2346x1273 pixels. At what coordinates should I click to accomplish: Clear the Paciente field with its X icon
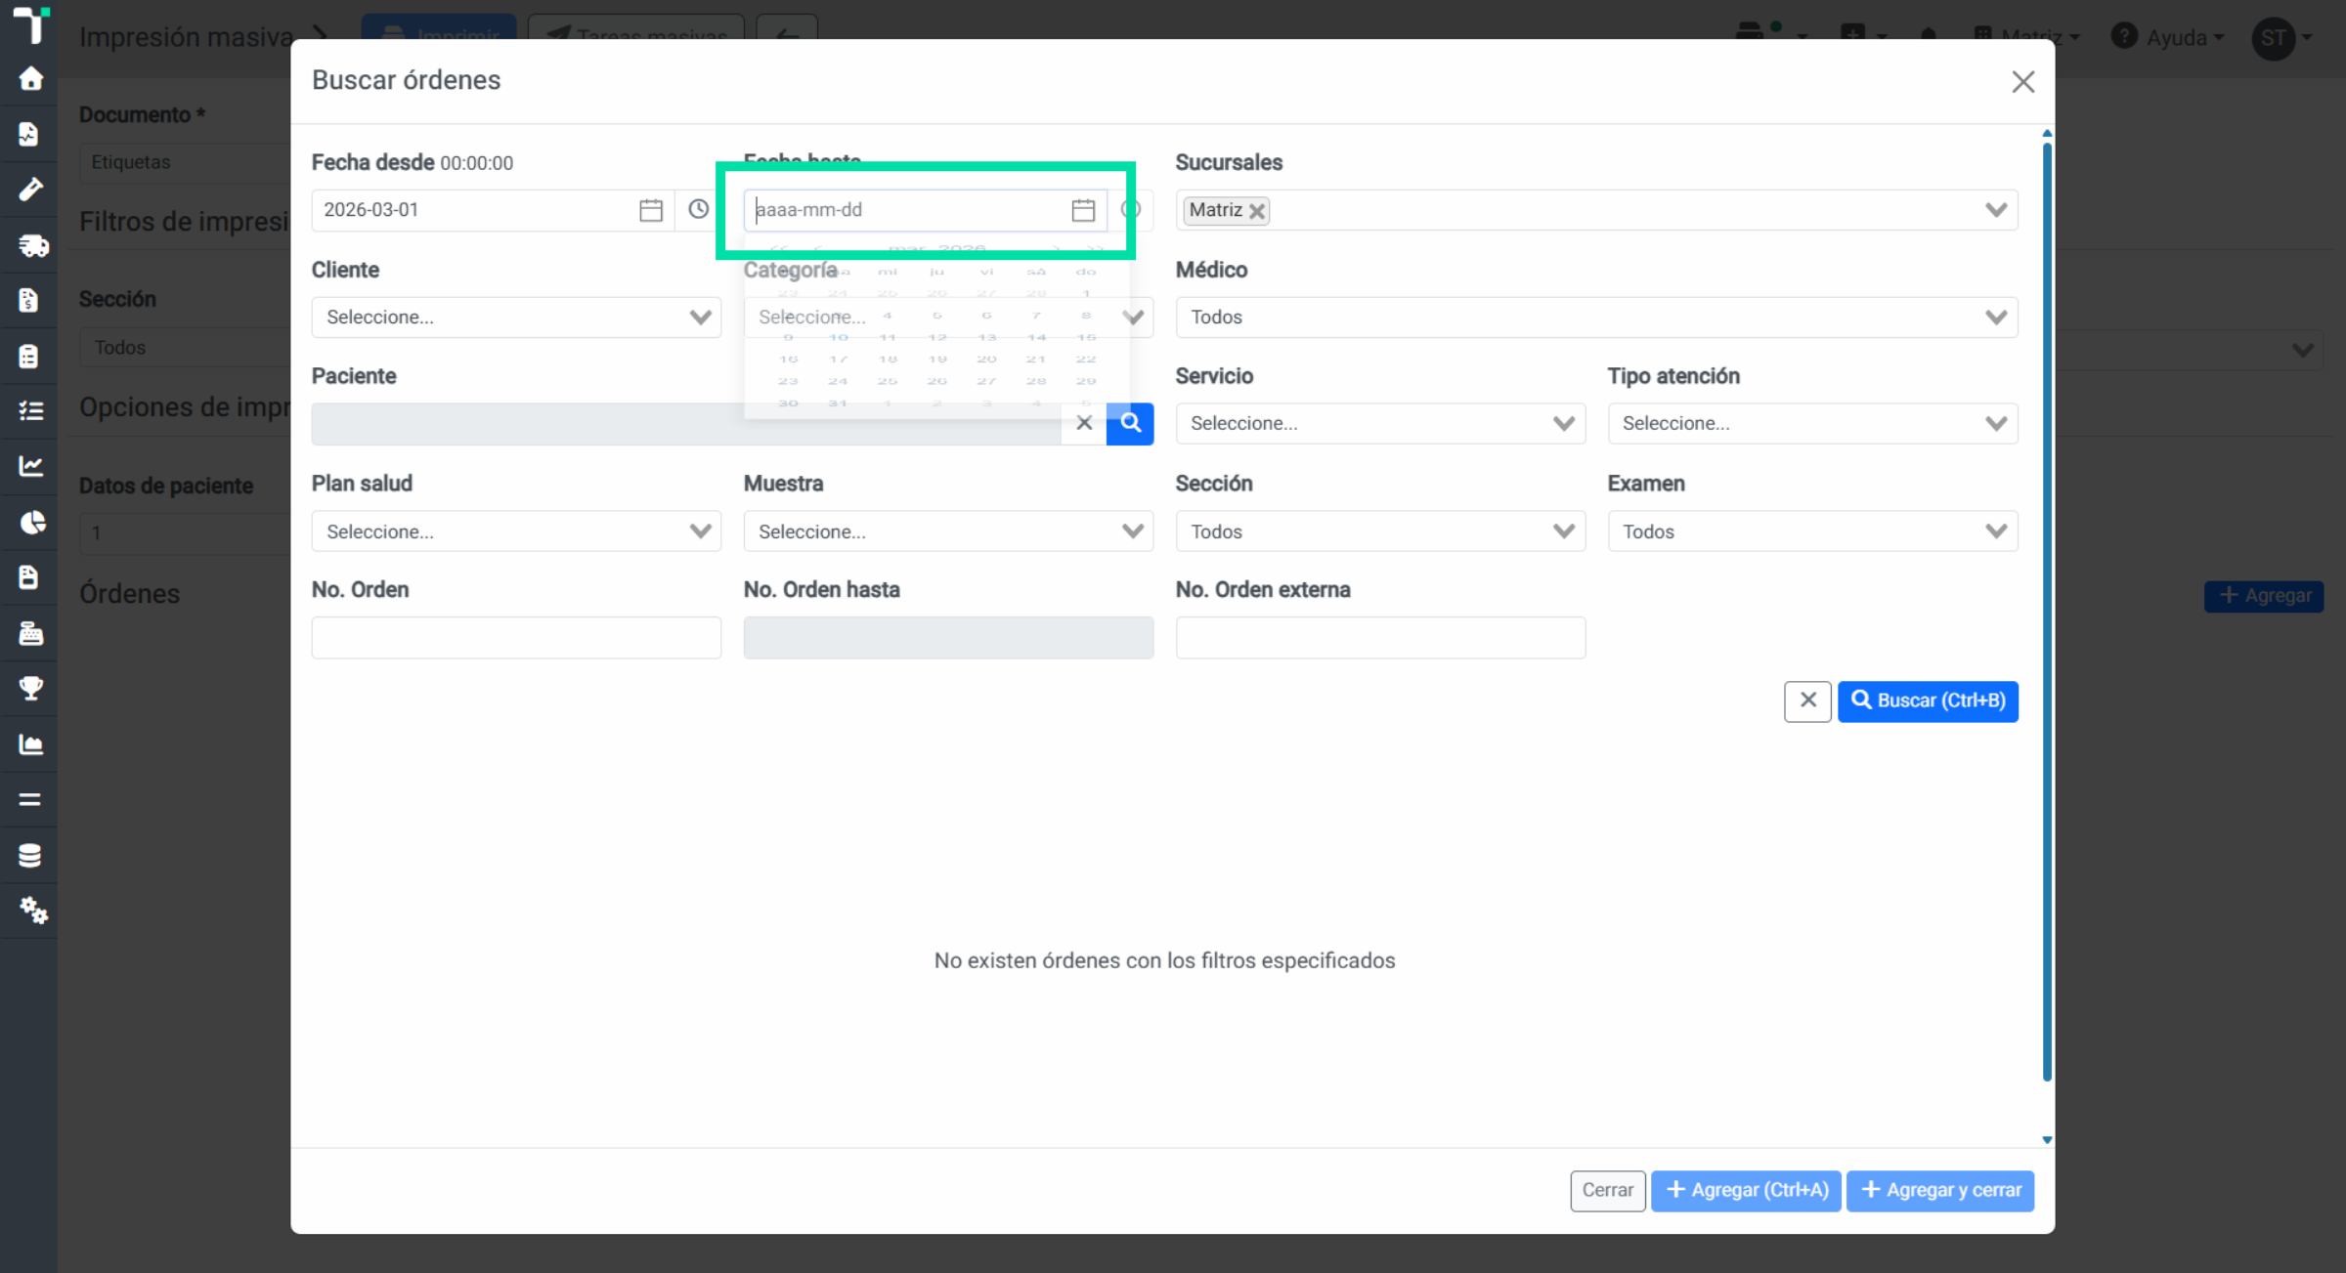click(1084, 423)
